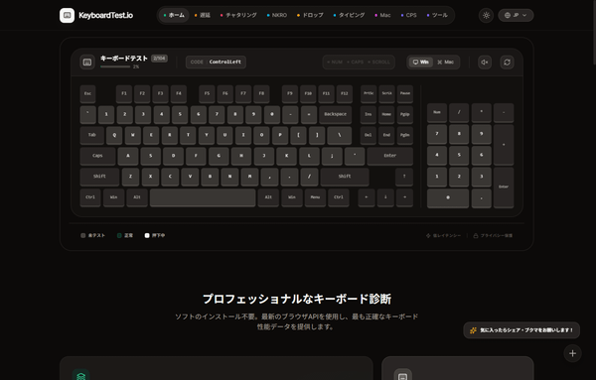Click the Menu key
This screenshot has width=596, height=380.
(x=315, y=197)
